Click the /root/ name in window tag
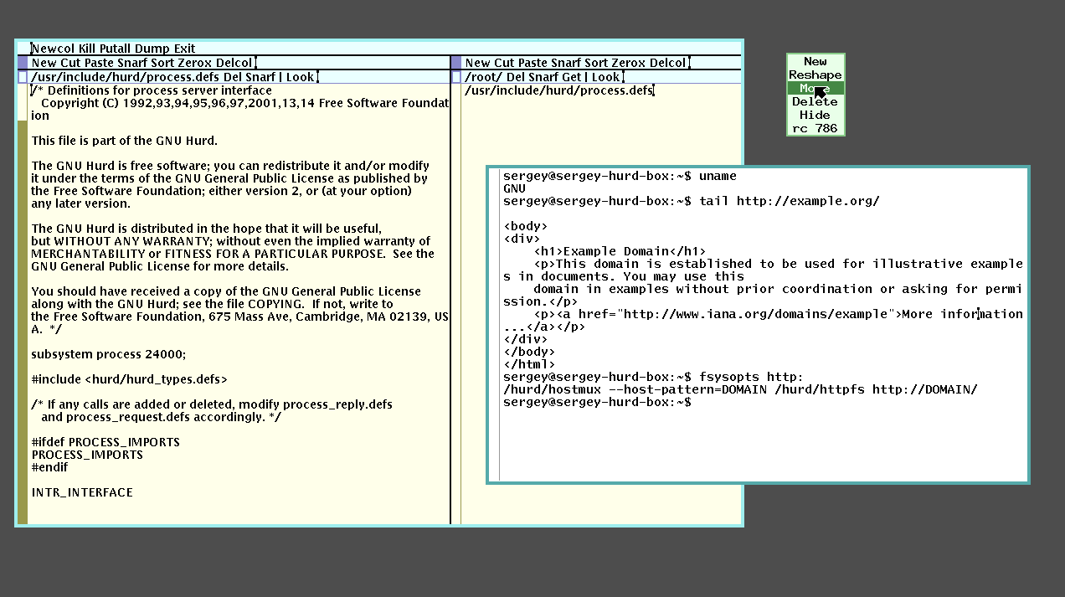The height and width of the screenshot is (597, 1065). 484,77
